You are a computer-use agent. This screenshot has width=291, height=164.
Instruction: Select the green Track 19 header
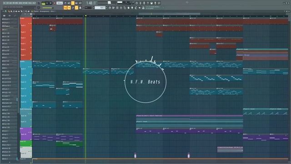pos(25,143)
